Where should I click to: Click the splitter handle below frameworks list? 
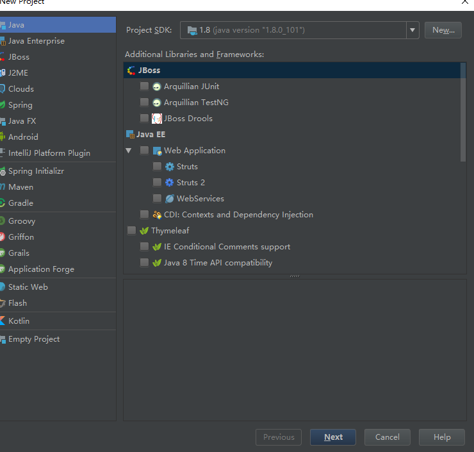pos(295,276)
